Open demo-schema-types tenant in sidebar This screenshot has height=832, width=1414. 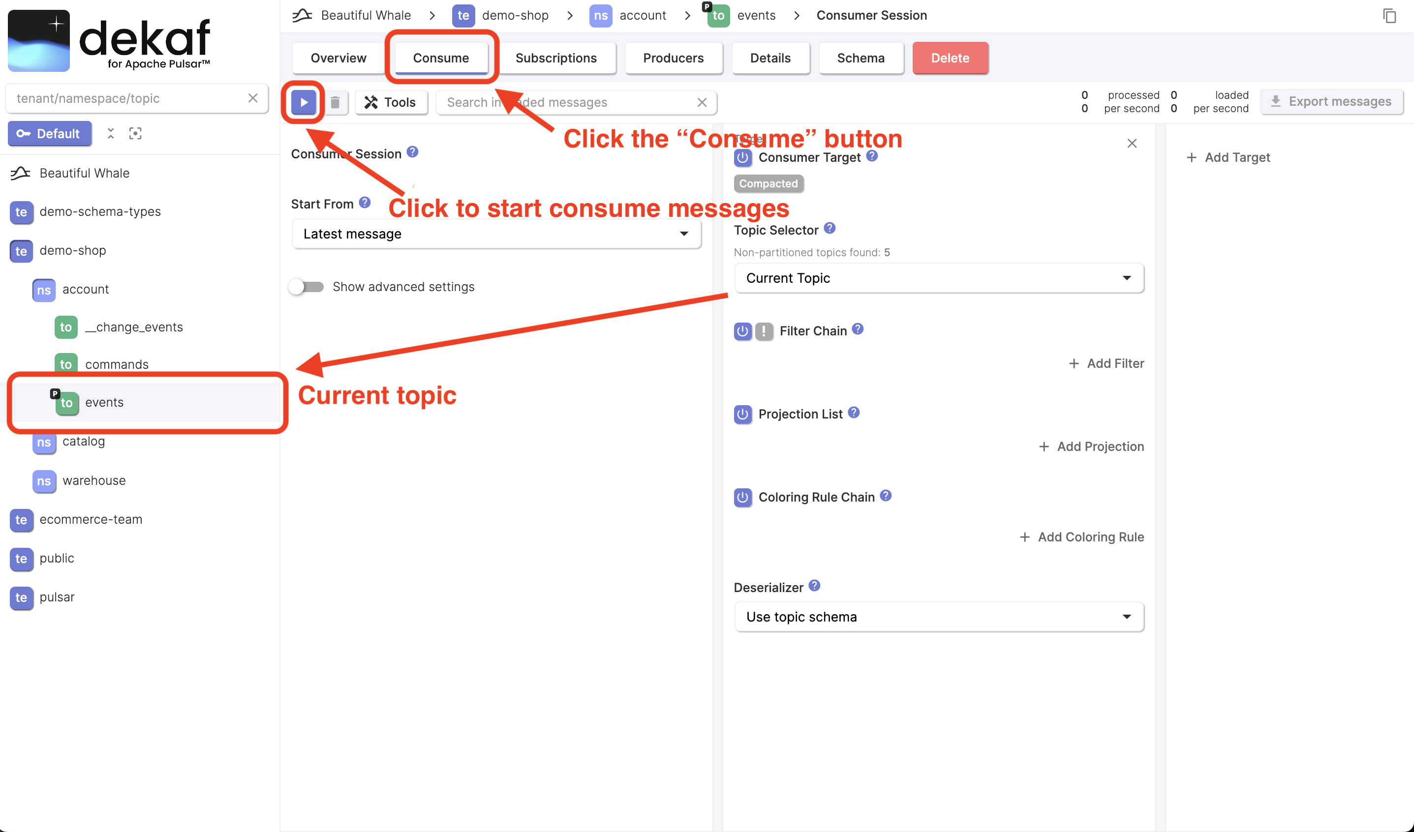pyautogui.click(x=100, y=212)
